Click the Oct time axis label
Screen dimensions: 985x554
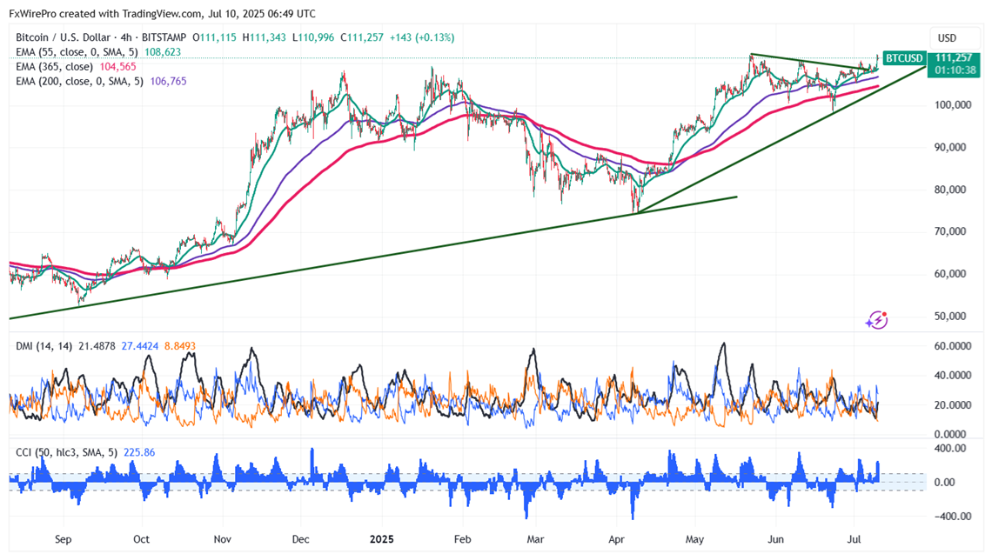pyautogui.click(x=141, y=539)
